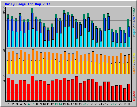This screenshot has height=107, width=137.
Task: Click the red KBytes bar for day 30
Action: (125, 94)
